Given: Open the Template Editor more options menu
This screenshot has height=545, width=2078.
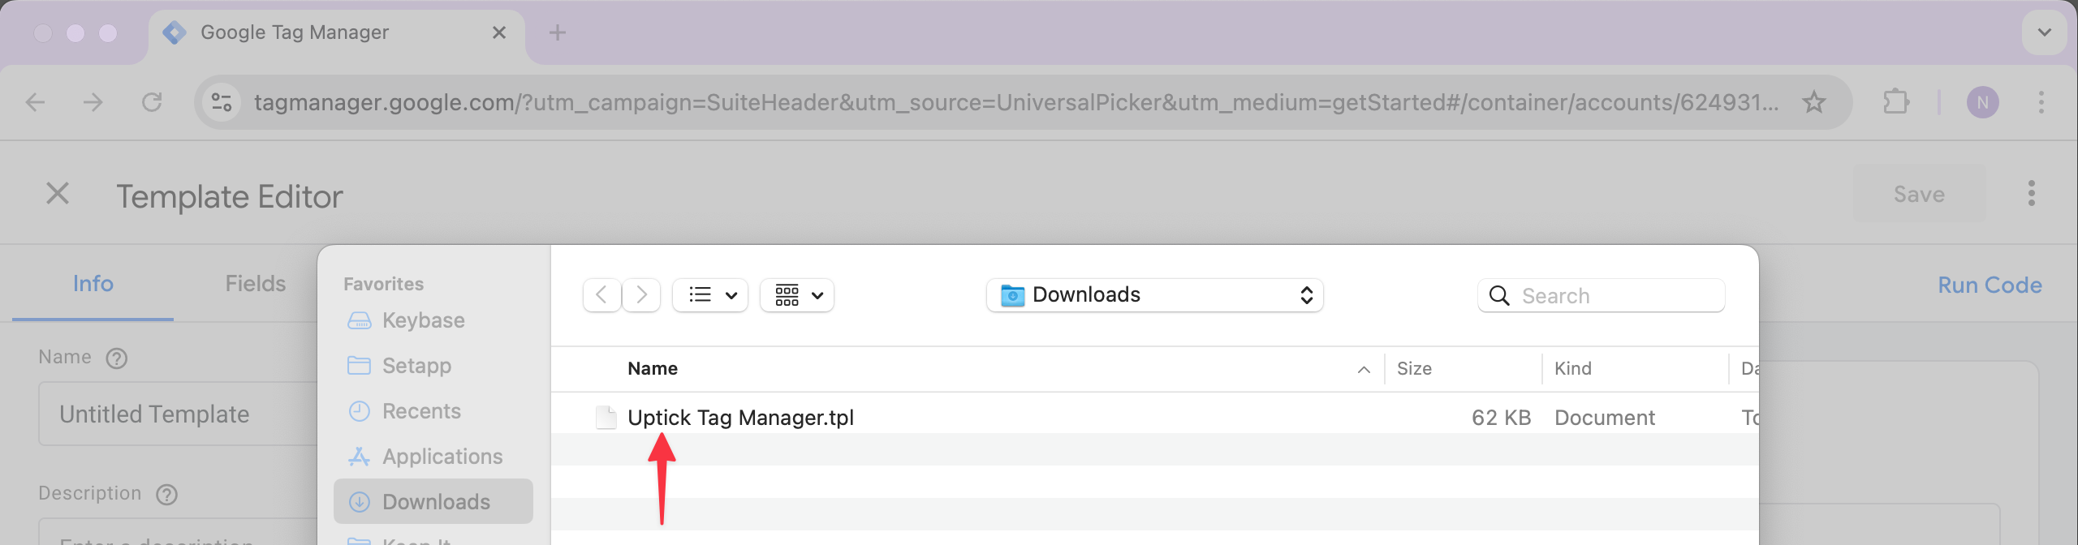Looking at the screenshot, I should click(x=2031, y=194).
